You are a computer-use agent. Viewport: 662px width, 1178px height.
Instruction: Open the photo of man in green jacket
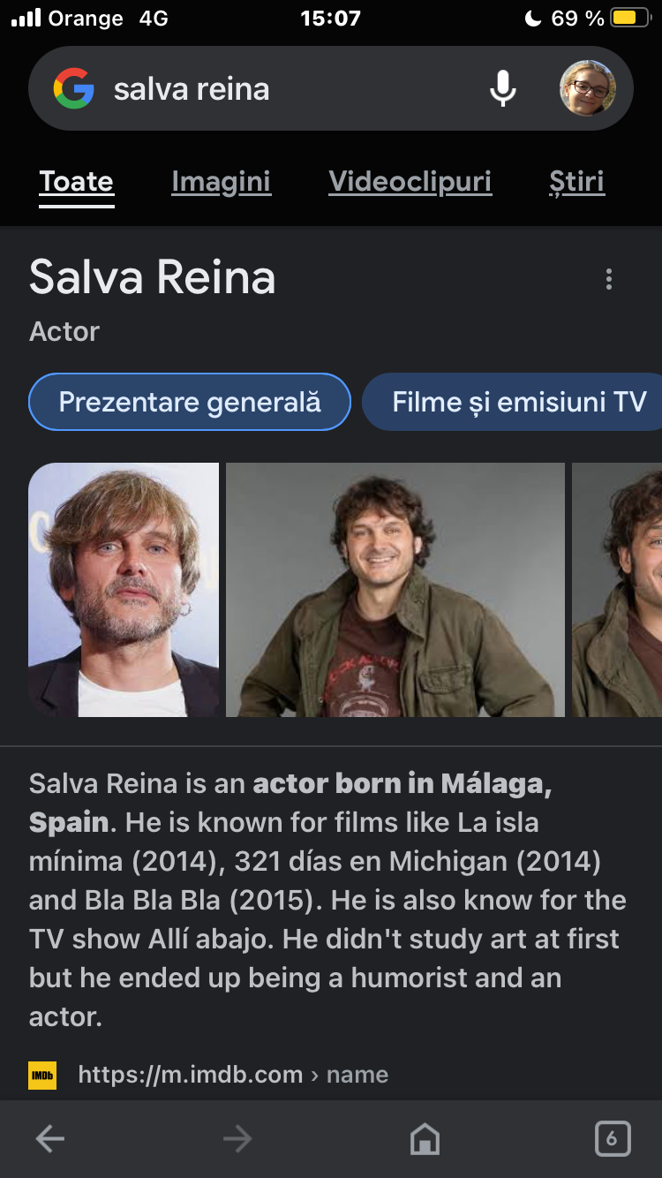point(395,589)
